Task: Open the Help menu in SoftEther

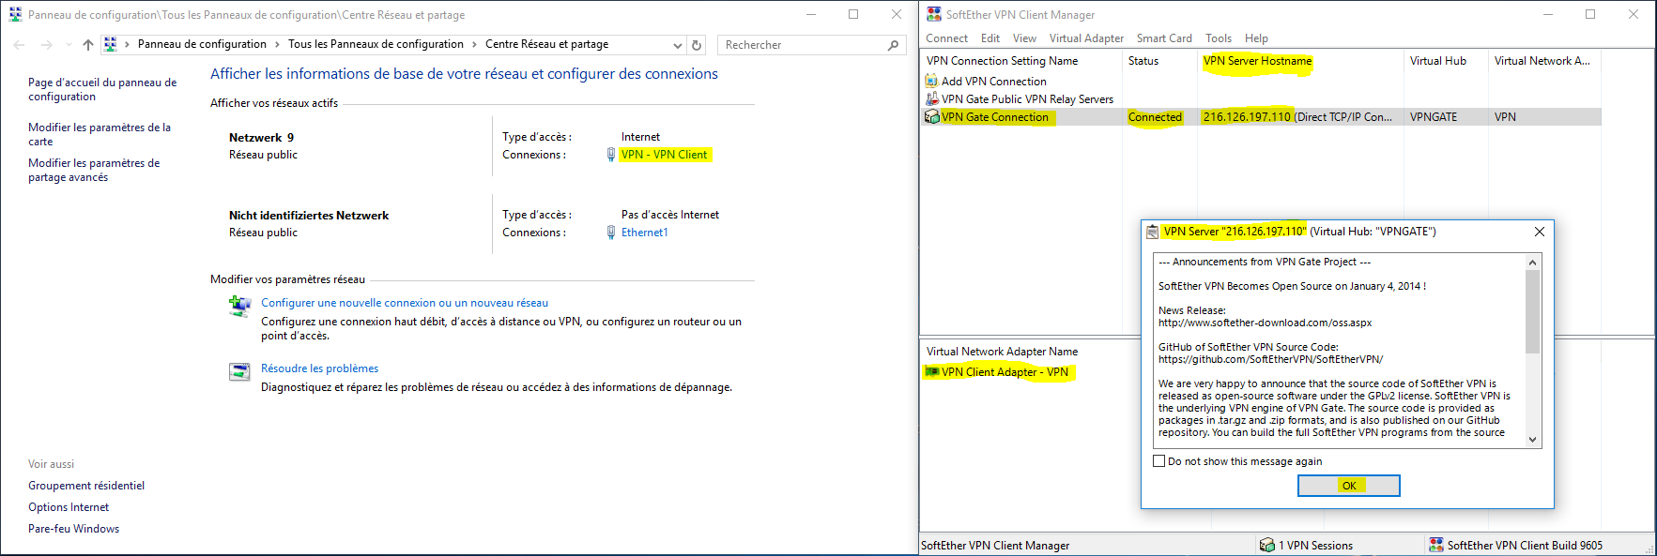Action: pos(1256,38)
